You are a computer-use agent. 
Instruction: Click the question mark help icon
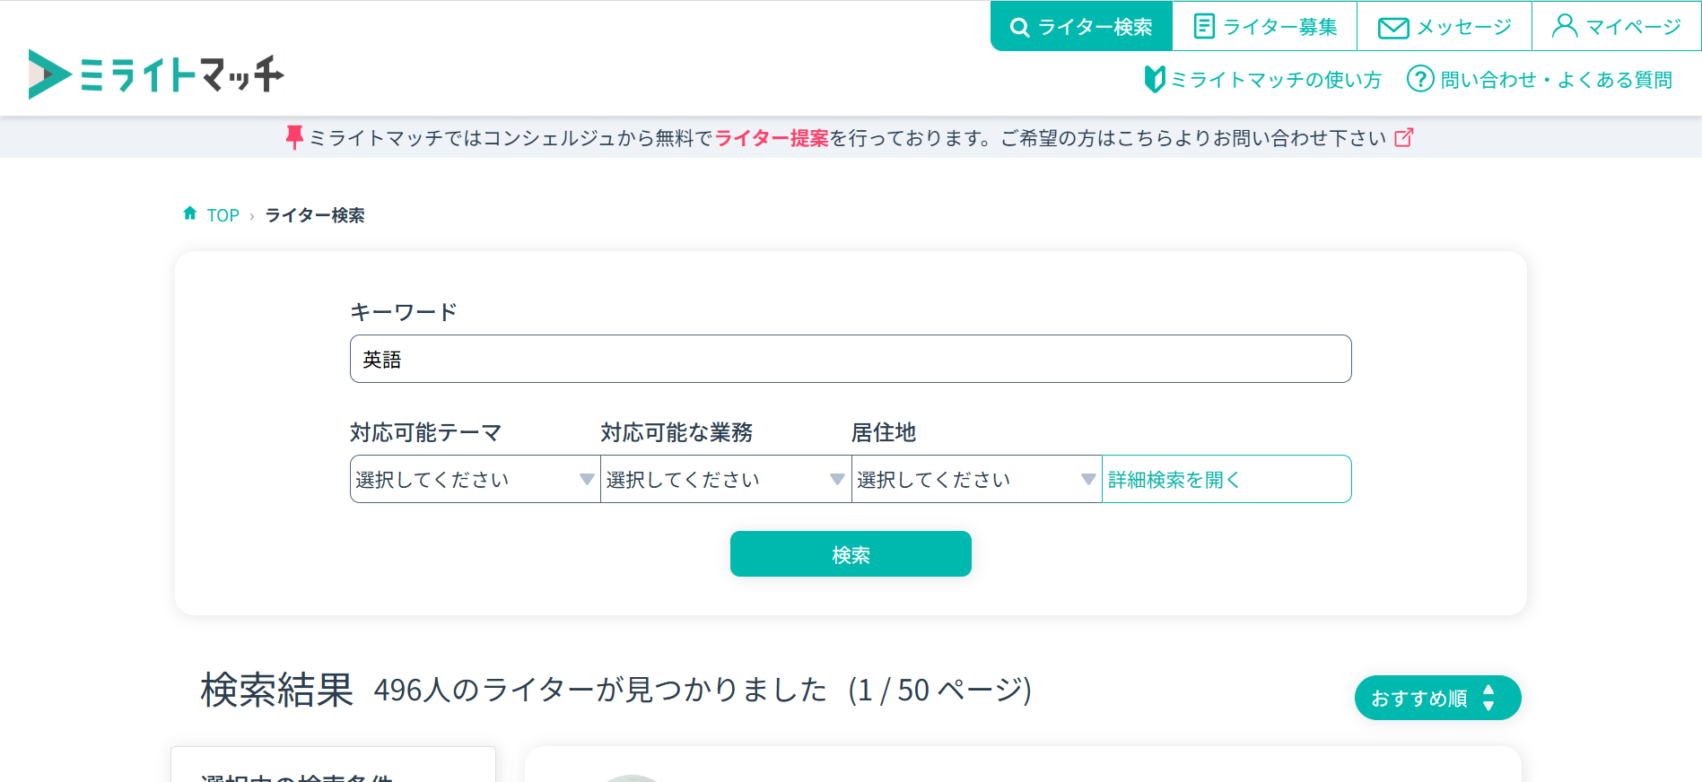coord(1419,79)
